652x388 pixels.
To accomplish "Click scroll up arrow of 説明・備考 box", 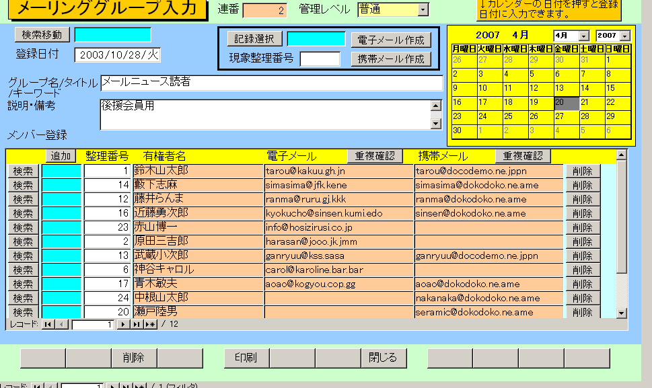I will pos(436,106).
